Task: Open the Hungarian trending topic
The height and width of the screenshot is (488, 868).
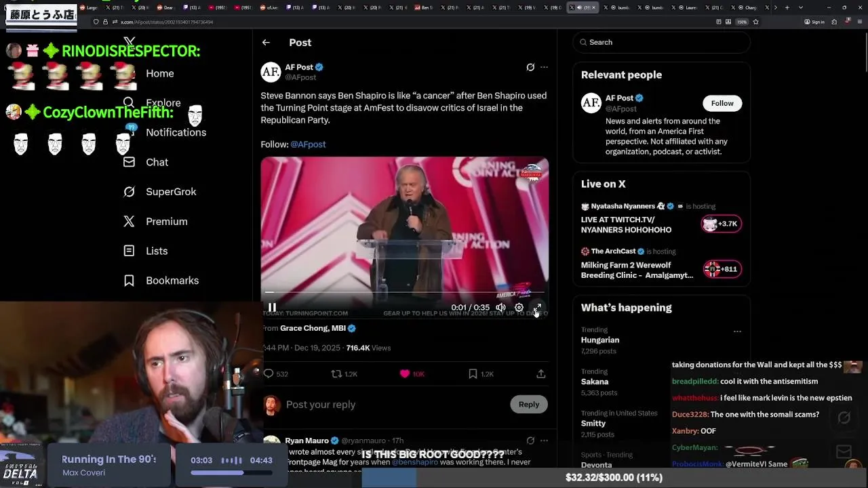Action: pos(600,340)
